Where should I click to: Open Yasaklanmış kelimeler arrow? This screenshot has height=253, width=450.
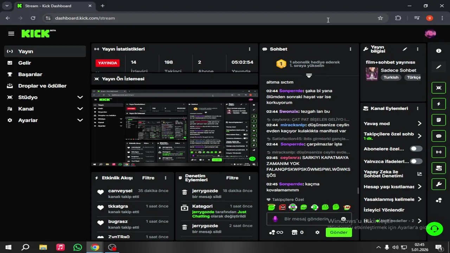tap(419, 199)
